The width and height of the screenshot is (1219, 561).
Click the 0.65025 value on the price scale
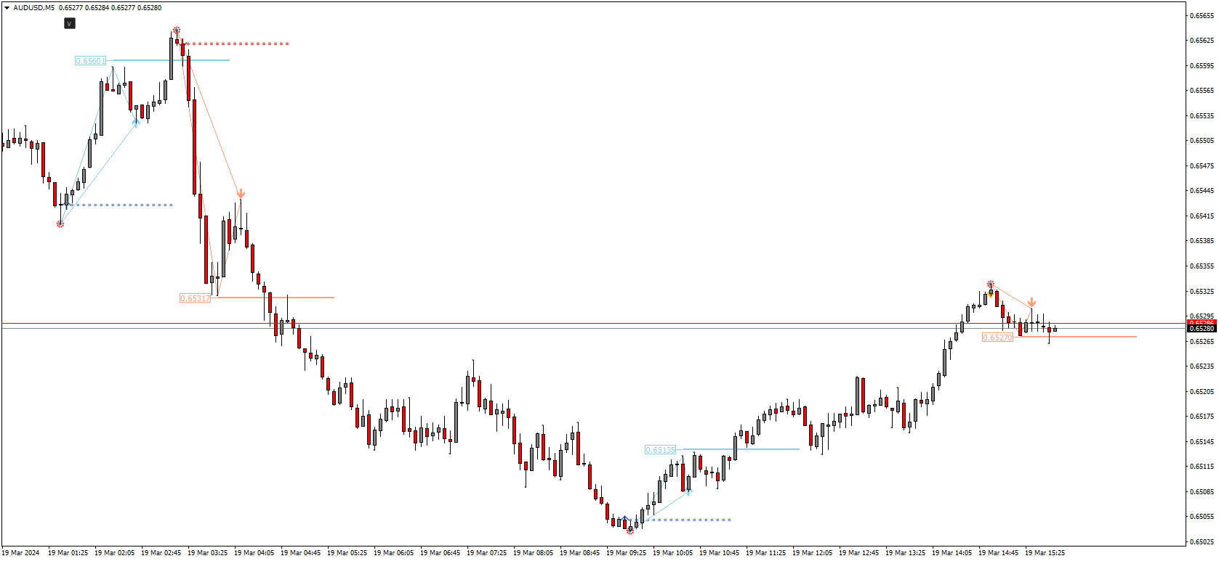tap(1202, 542)
